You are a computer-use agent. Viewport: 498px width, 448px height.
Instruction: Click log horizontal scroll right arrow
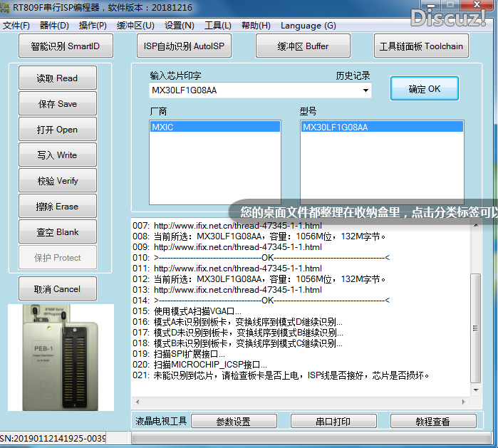[464, 402]
